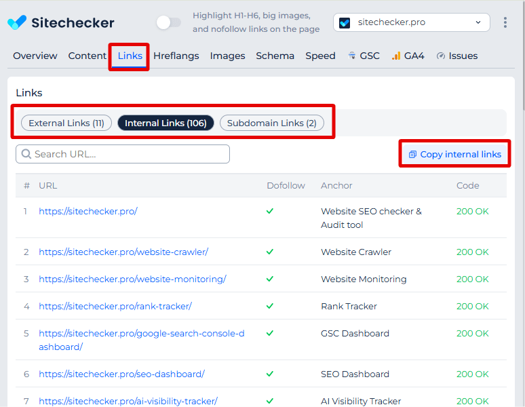Open the Overview tab

pyautogui.click(x=35, y=56)
